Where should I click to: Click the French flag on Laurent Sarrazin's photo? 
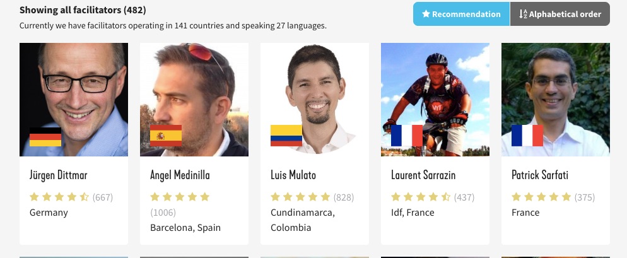pos(407,136)
